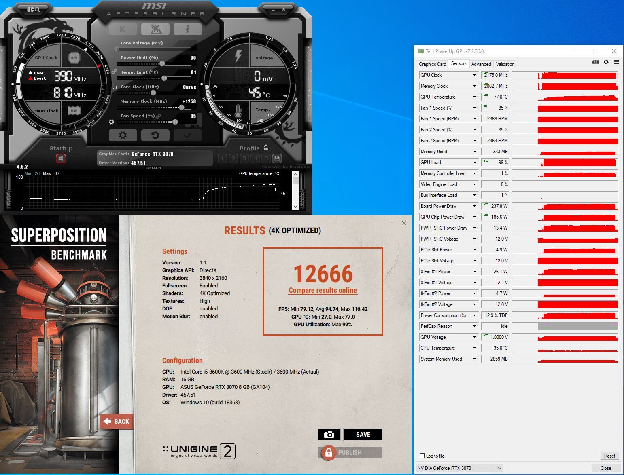Click the fan speed settings gear icon
This screenshot has height=475, width=624.
[x=112, y=122]
